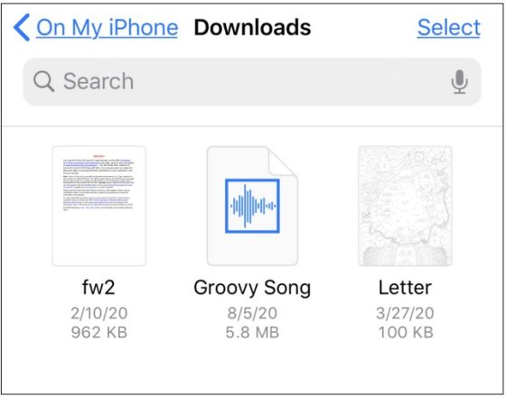Tap the 3/27/20 date under Letter

(x=406, y=313)
